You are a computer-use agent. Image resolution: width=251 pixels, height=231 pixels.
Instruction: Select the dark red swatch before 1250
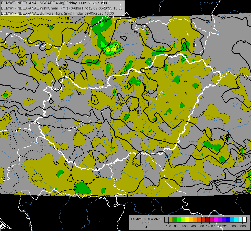207,220
